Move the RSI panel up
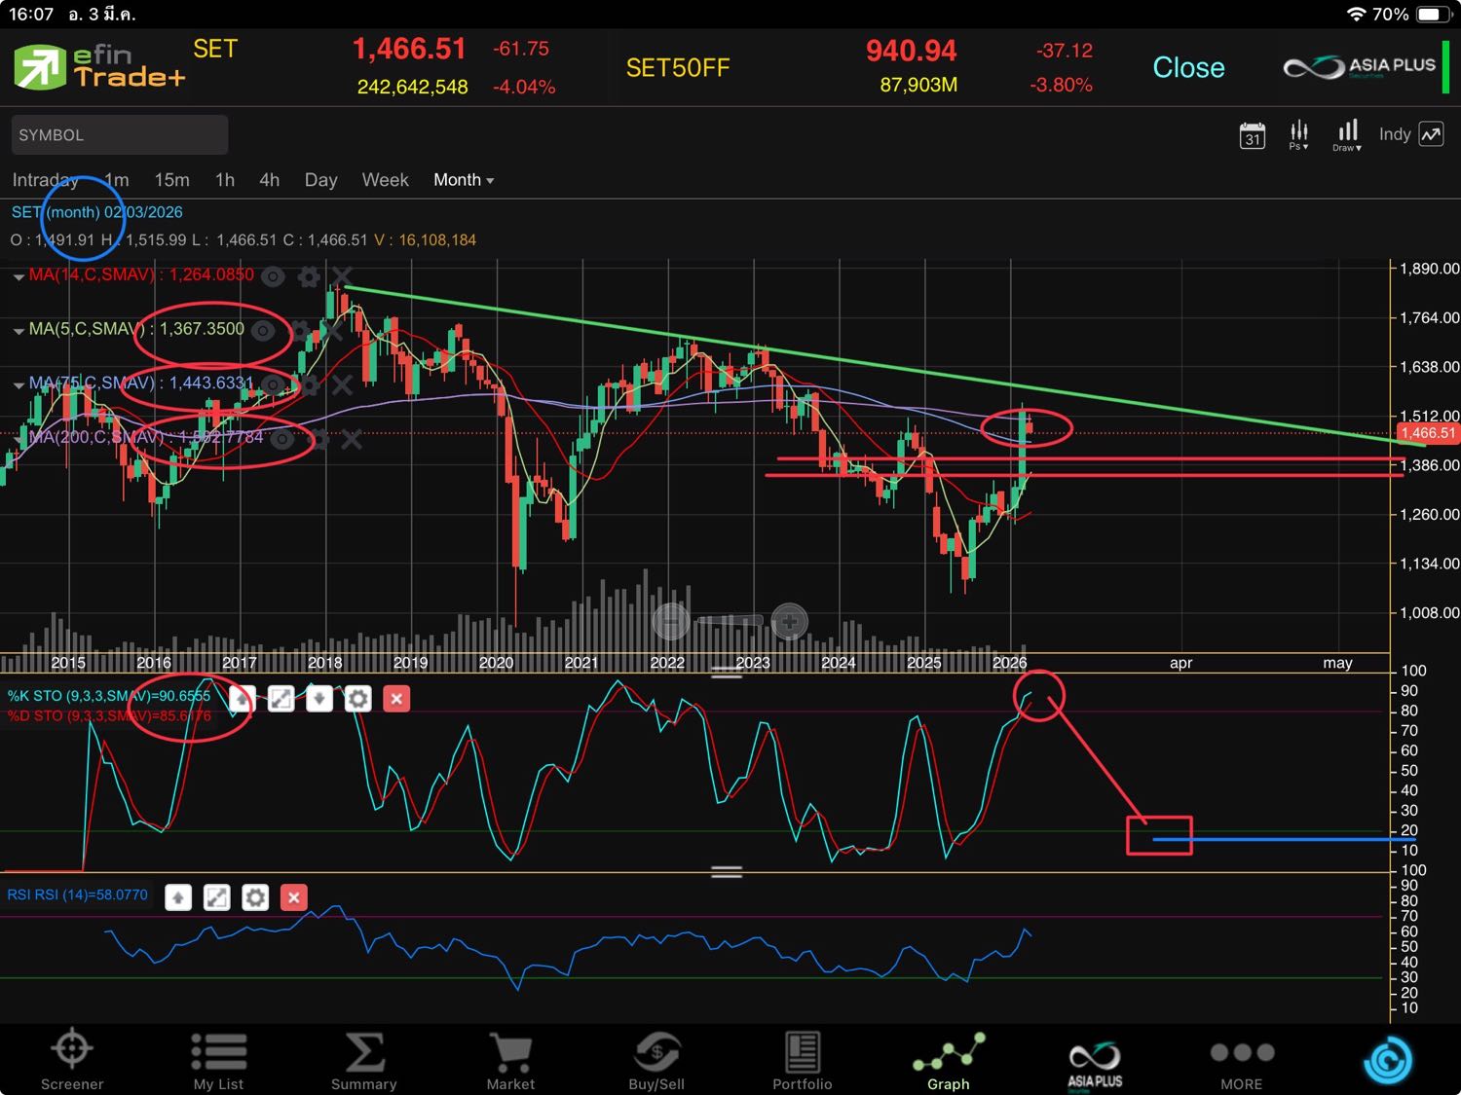Image resolution: width=1461 pixels, height=1095 pixels. pos(178,896)
